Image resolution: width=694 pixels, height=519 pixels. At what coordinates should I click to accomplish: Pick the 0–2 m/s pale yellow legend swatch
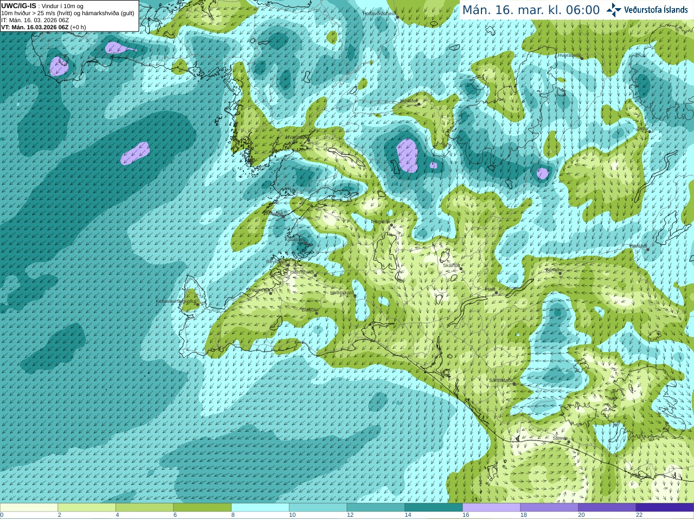point(29,508)
